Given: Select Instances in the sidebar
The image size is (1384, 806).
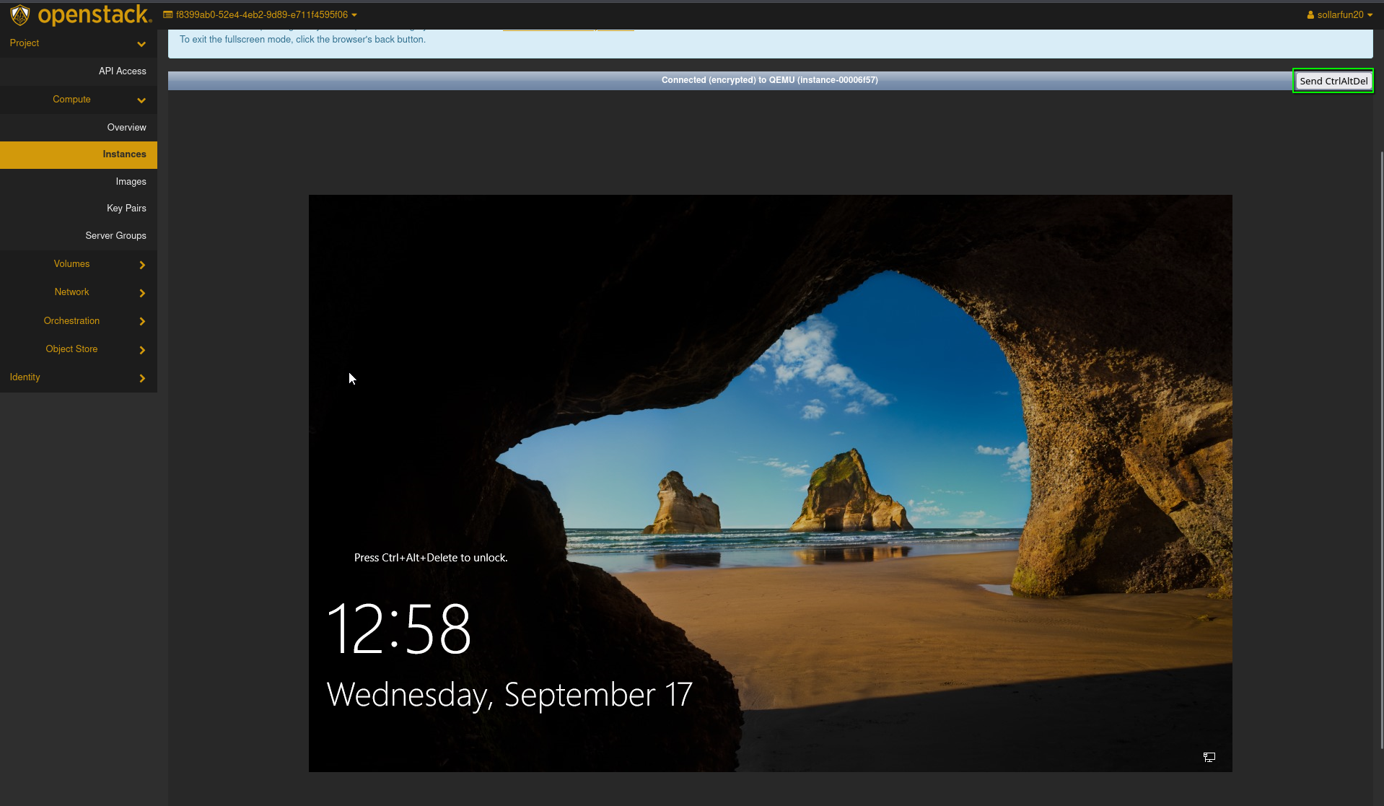Looking at the screenshot, I should [x=123, y=154].
